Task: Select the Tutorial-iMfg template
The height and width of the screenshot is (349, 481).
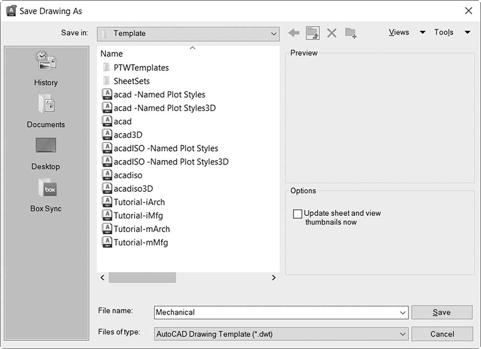Action: point(138,215)
